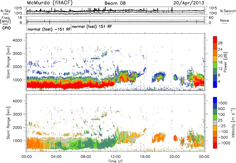Click the 'CPID' row label
This screenshot has height=163, width=236.
[x=6, y=28]
